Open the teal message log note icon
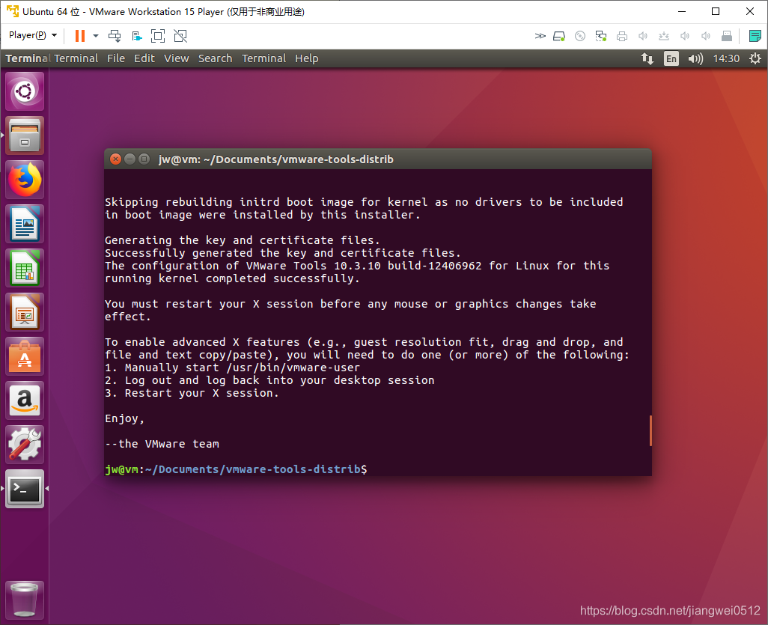 tap(755, 36)
